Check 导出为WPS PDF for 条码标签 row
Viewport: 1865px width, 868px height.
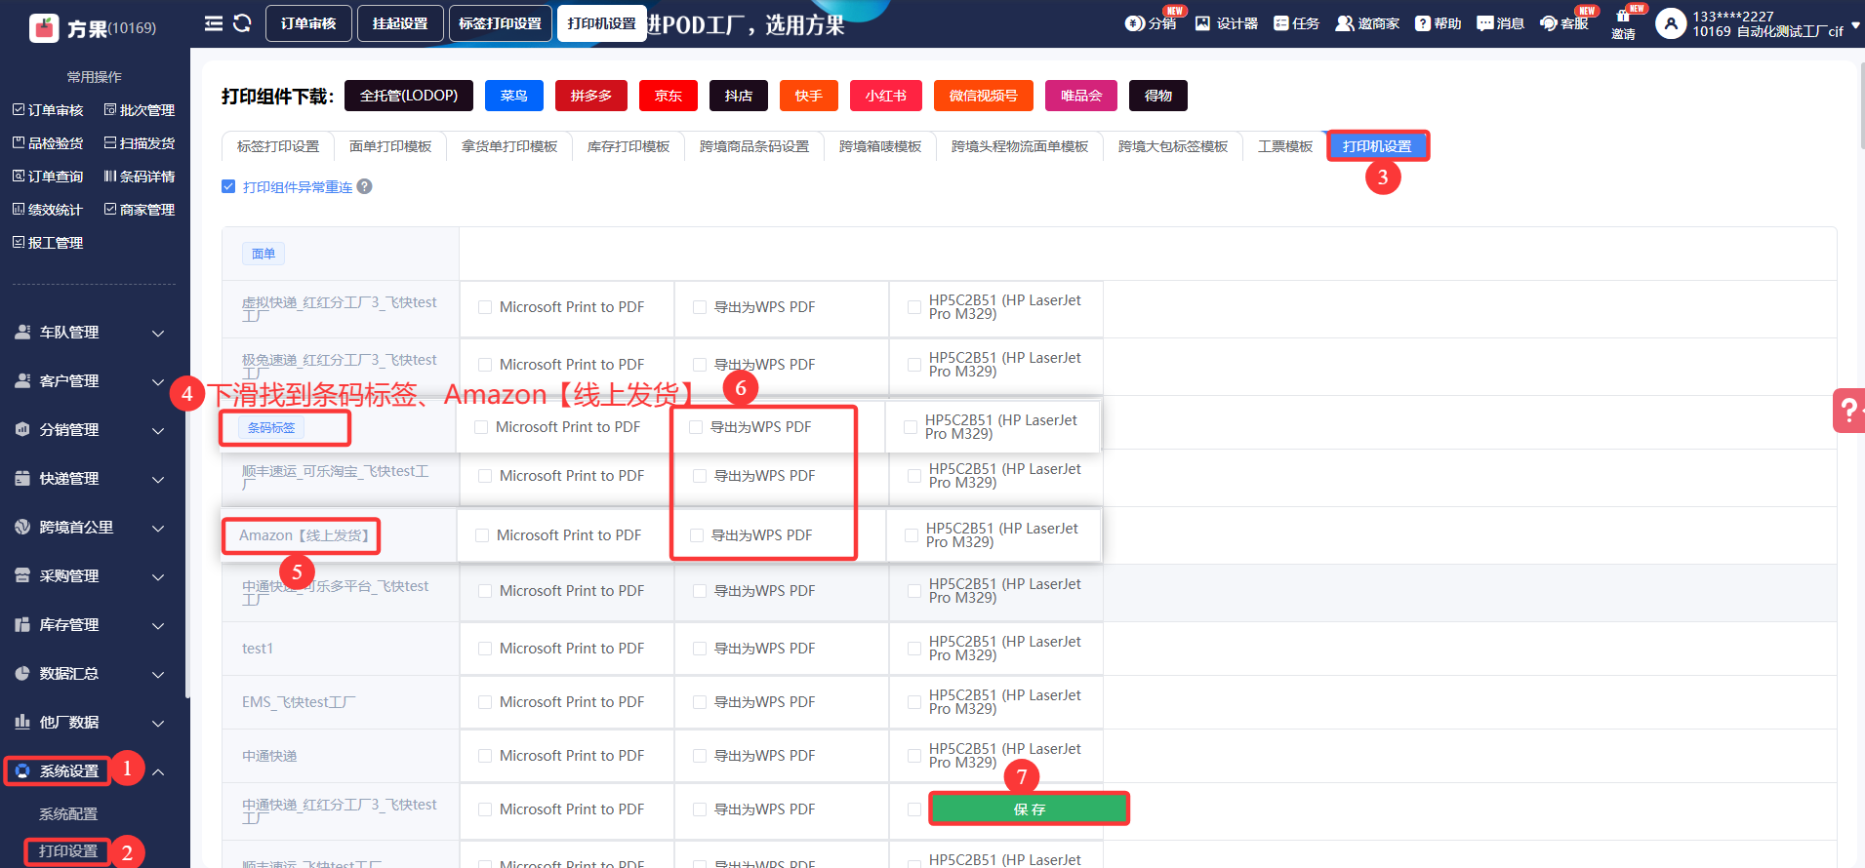[696, 427]
